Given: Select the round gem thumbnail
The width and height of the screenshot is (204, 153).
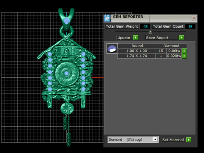Looking at the screenshot, I should point(112,48).
